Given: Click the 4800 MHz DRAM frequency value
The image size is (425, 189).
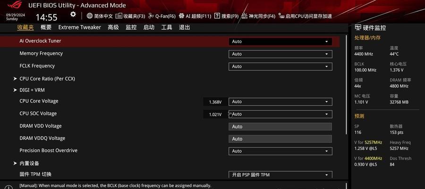Looking at the screenshot, I should click(x=399, y=86).
